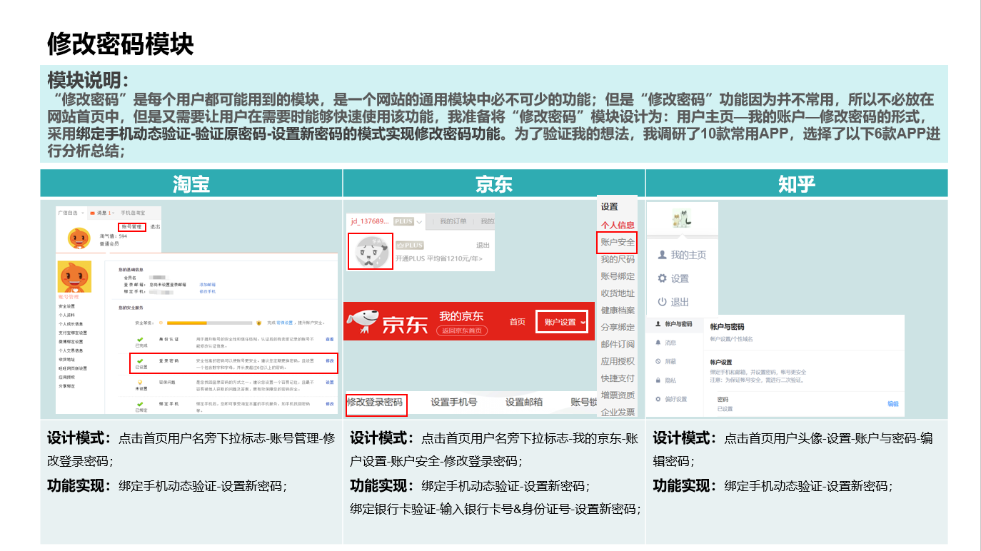
Task: Click the Taobao orange mascot avatar in header
Action: (x=79, y=238)
